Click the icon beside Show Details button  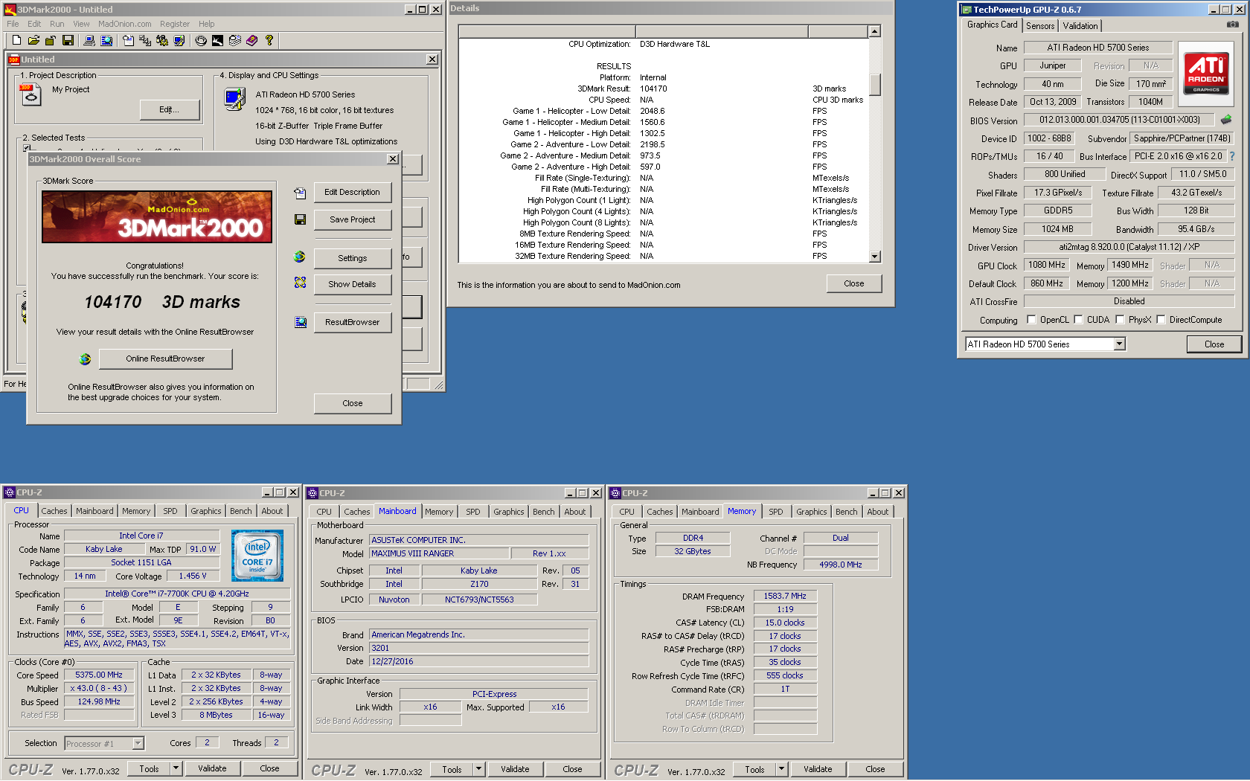click(x=300, y=283)
